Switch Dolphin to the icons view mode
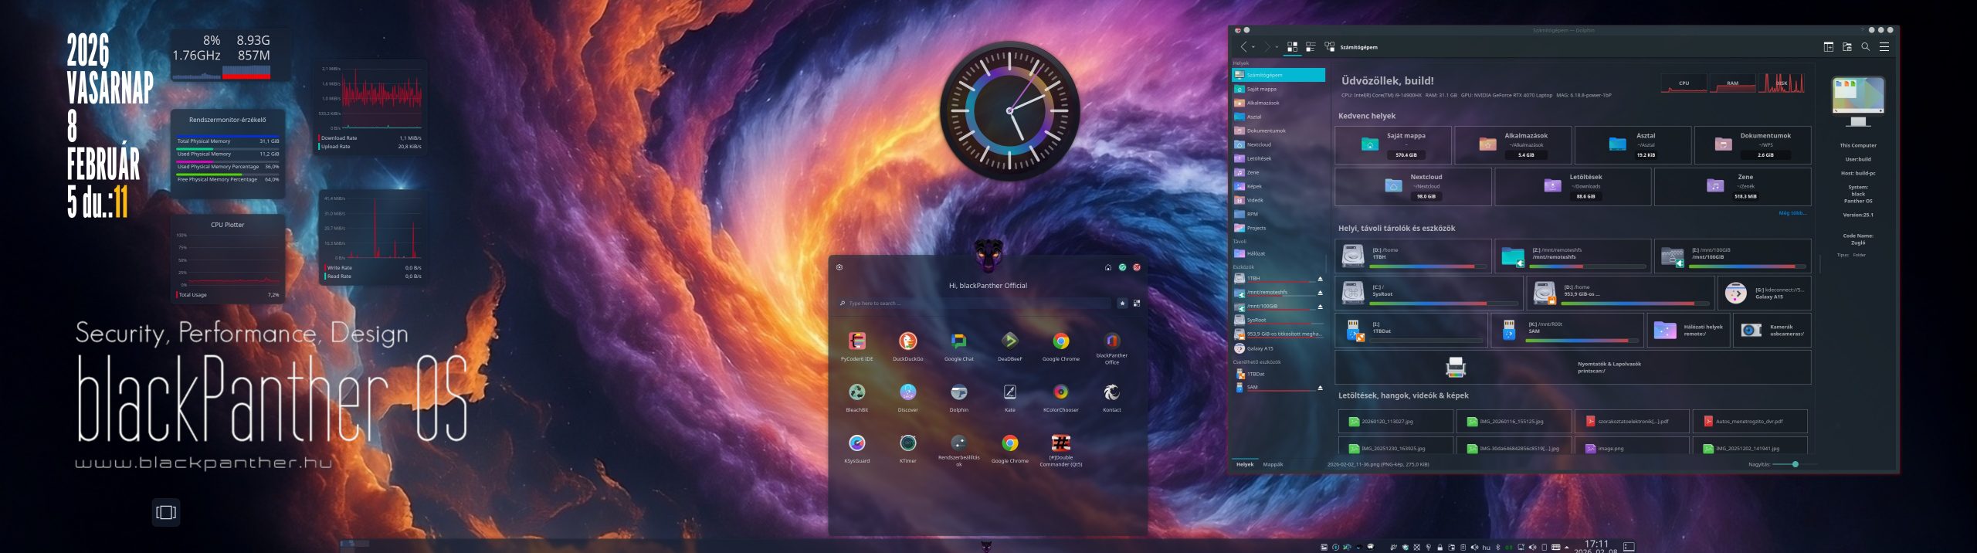This screenshot has height=553, width=1977. 1292,47
